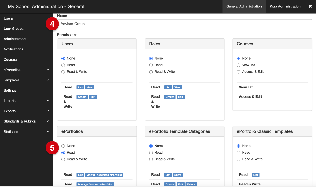This screenshot has width=316, height=187.
Task: Switch to the General Administration tab
Action: pyautogui.click(x=244, y=6)
